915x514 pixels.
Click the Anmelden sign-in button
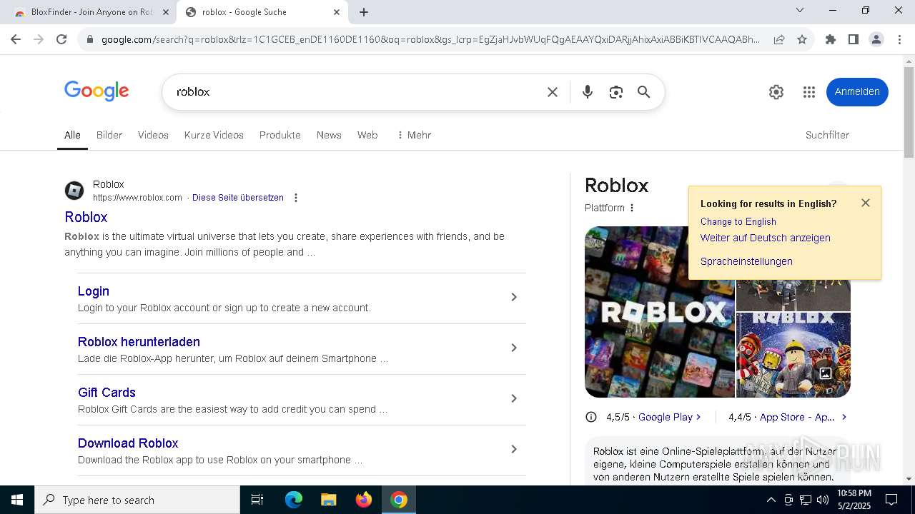(857, 92)
